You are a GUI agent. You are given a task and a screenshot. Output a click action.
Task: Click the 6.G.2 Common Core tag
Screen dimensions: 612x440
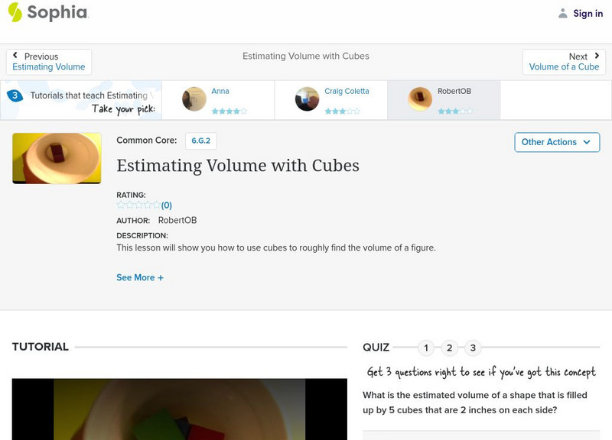coord(199,141)
